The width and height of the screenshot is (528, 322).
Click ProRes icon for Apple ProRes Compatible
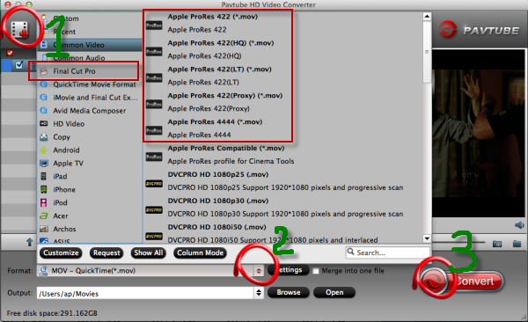[154, 157]
